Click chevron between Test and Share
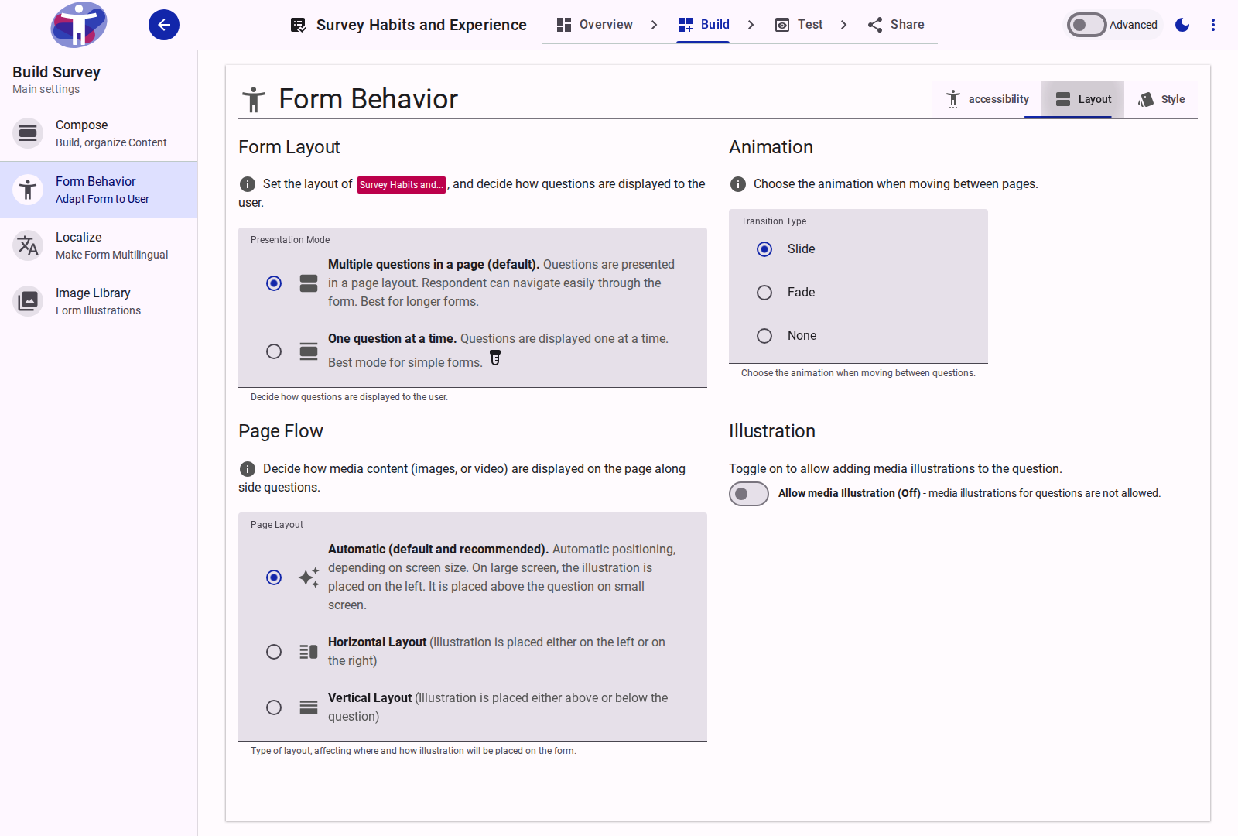Viewport: 1238px width, 836px height. click(844, 25)
